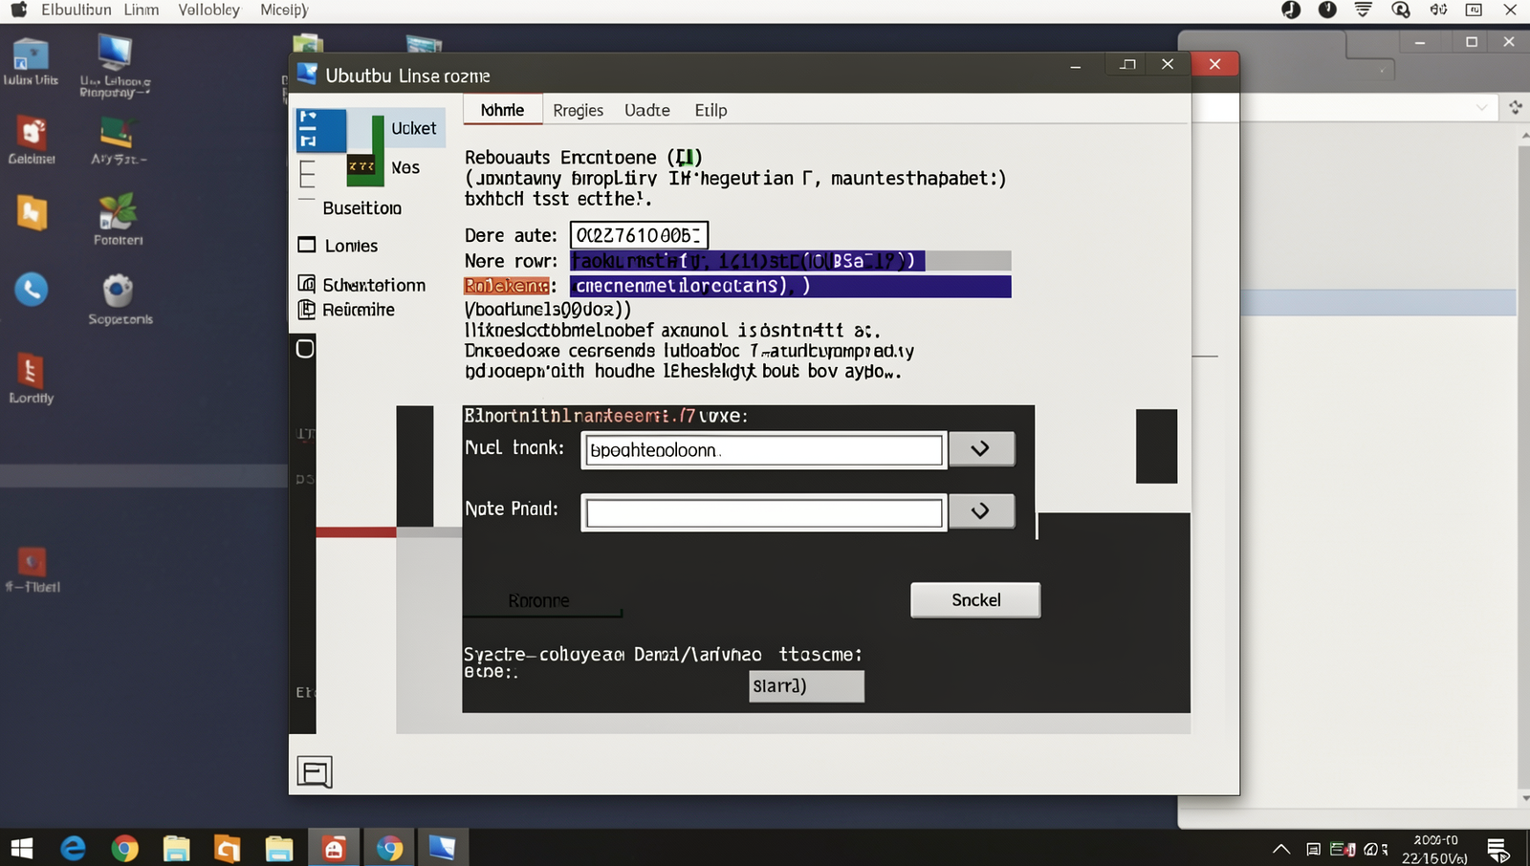Click the window icon at the dialog's bottom-left
The image size is (1530, 866).
point(315,771)
